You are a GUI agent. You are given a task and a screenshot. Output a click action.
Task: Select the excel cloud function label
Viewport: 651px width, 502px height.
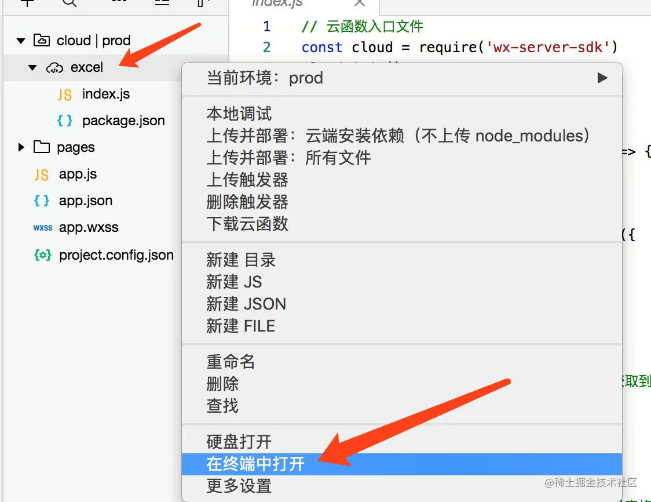pos(87,67)
